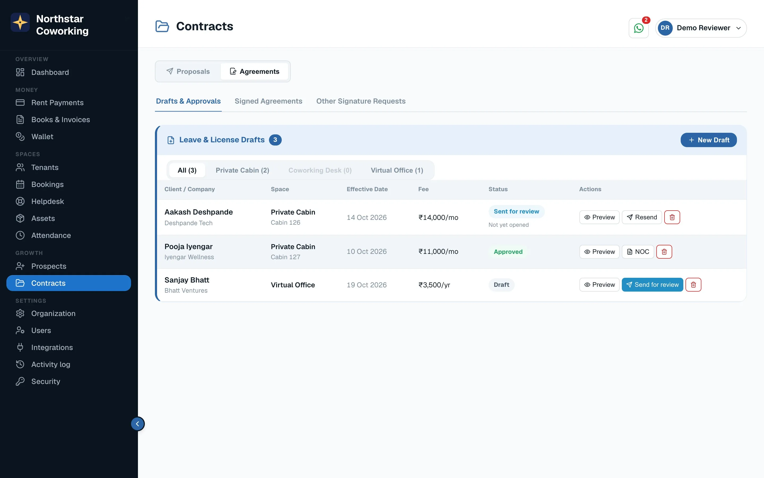Screen dimensions: 764x478
Task: Send Sanjay Bhatt draft for review
Action: [x=652, y=284]
